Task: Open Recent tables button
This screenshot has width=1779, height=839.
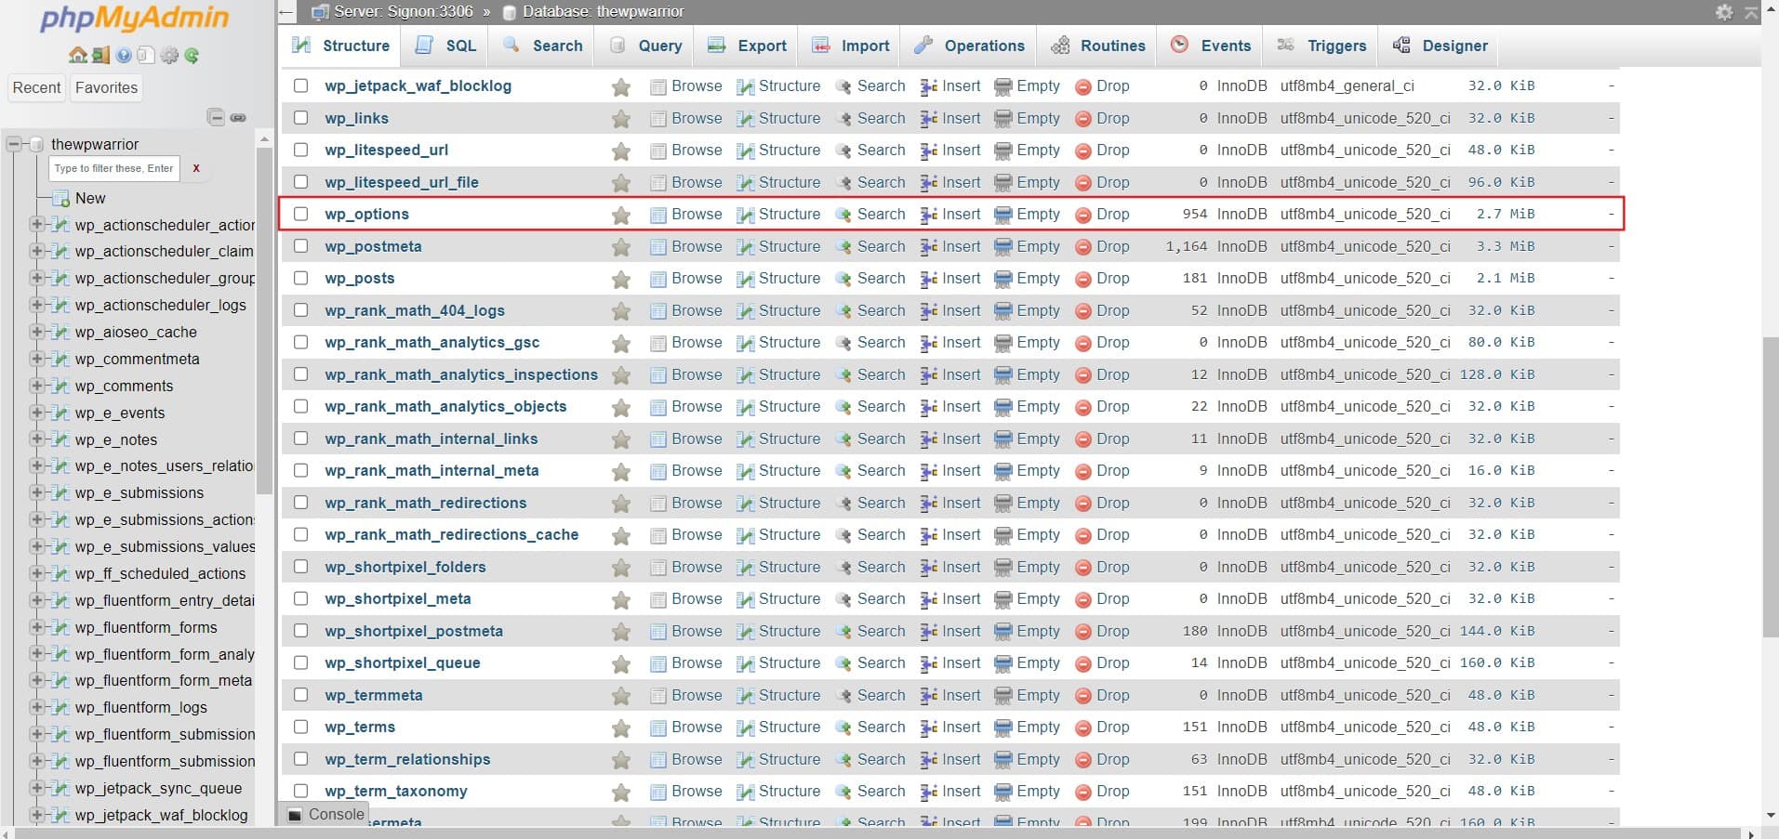Action: pos(36,87)
